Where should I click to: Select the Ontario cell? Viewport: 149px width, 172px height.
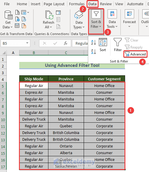point(66,146)
